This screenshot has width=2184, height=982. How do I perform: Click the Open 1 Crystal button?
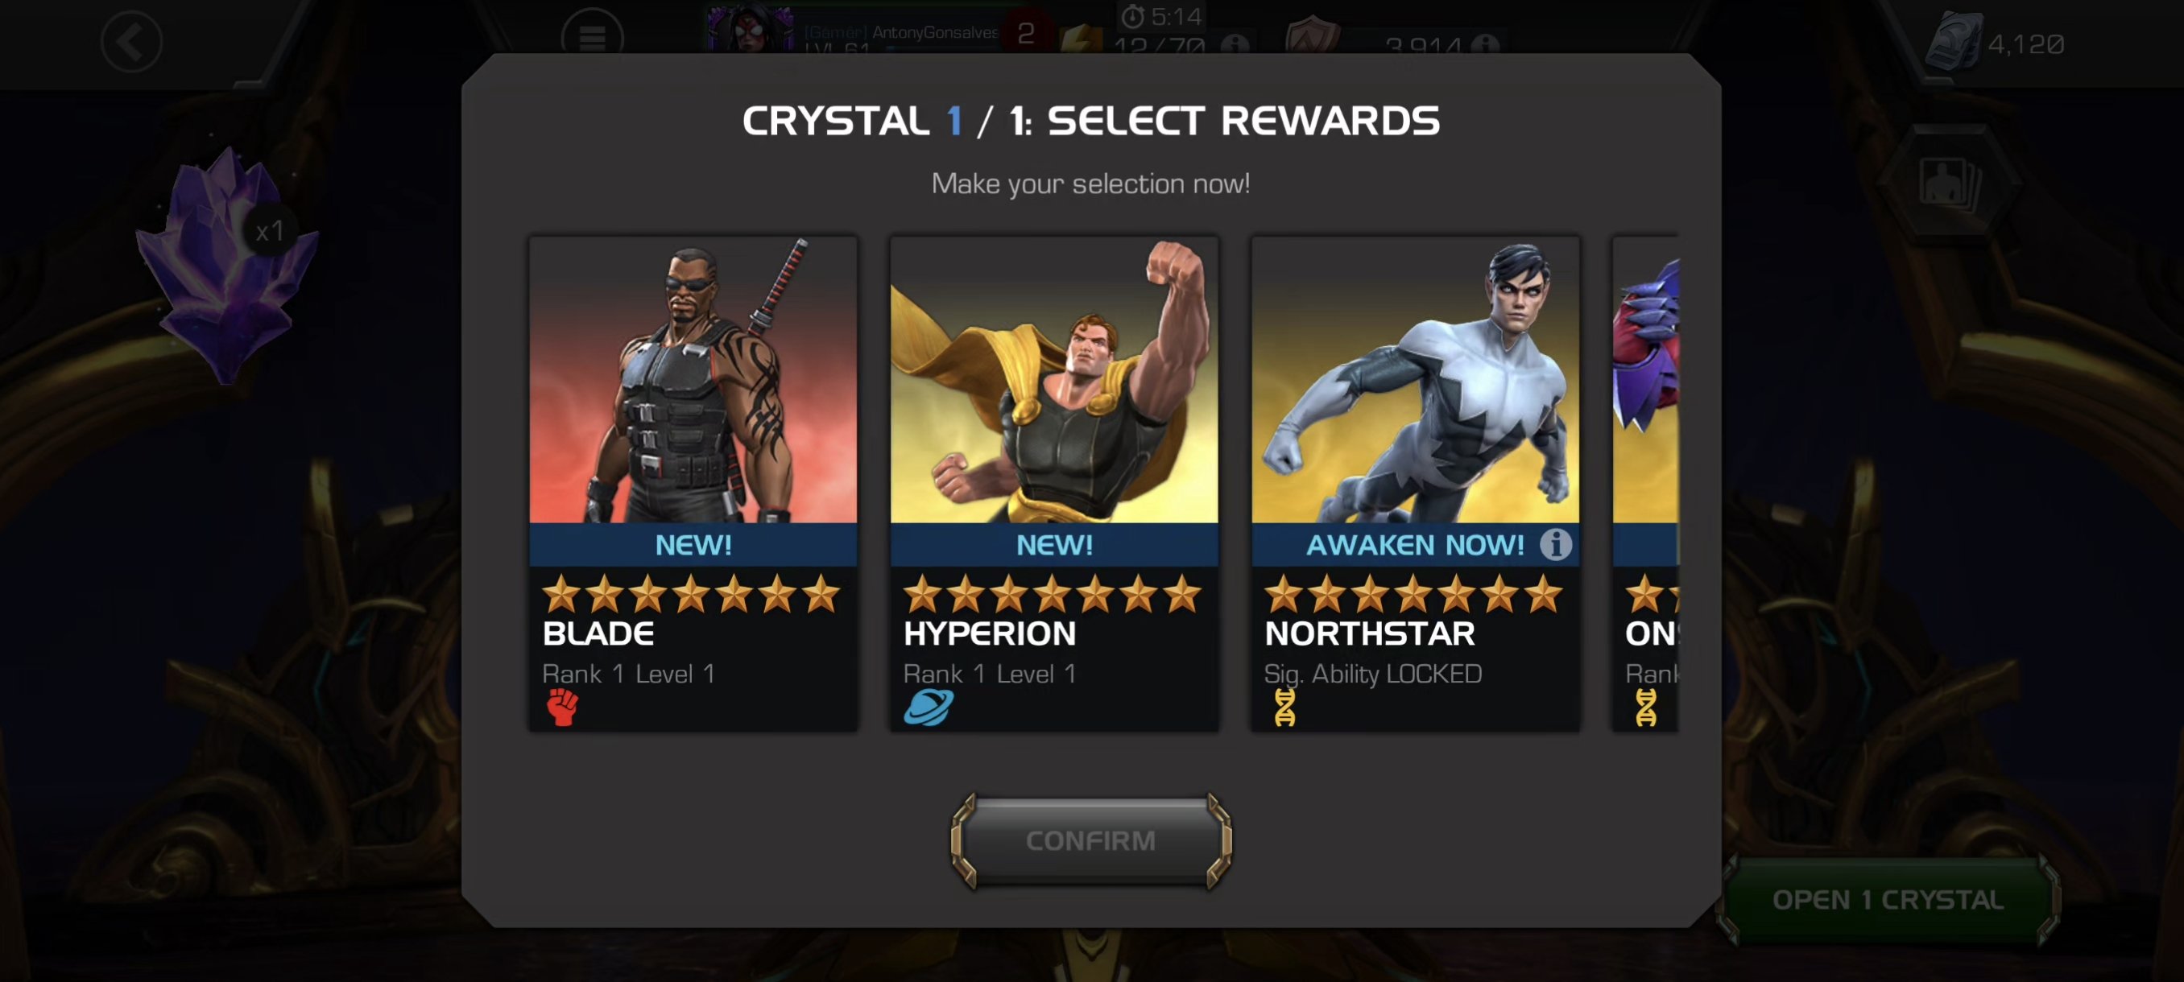(1888, 900)
